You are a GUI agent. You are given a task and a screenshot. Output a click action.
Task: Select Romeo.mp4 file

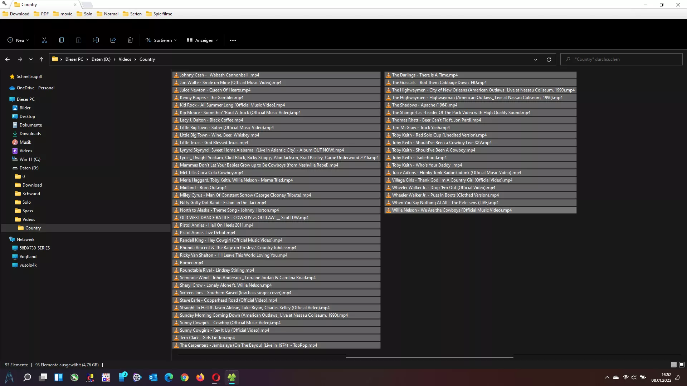(x=276, y=263)
